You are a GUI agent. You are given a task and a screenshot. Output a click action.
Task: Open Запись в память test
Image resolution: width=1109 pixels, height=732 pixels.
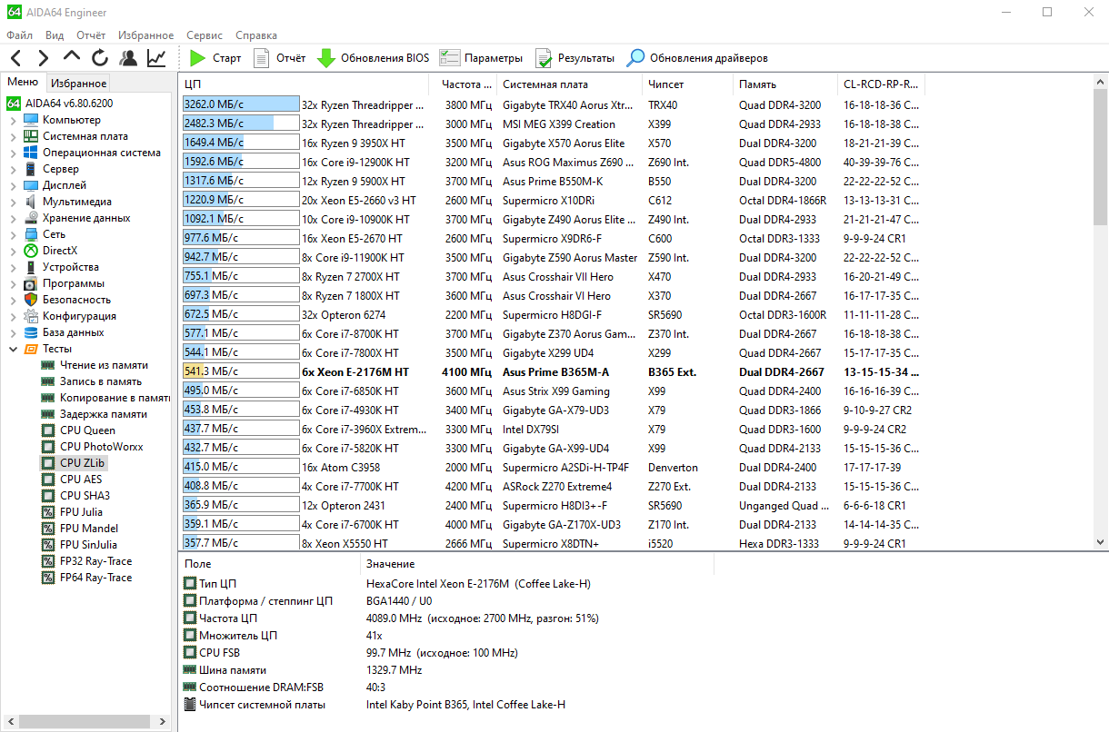pos(101,381)
